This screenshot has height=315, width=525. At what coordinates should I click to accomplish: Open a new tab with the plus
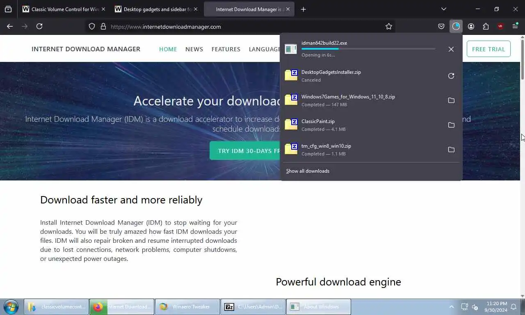304,9
